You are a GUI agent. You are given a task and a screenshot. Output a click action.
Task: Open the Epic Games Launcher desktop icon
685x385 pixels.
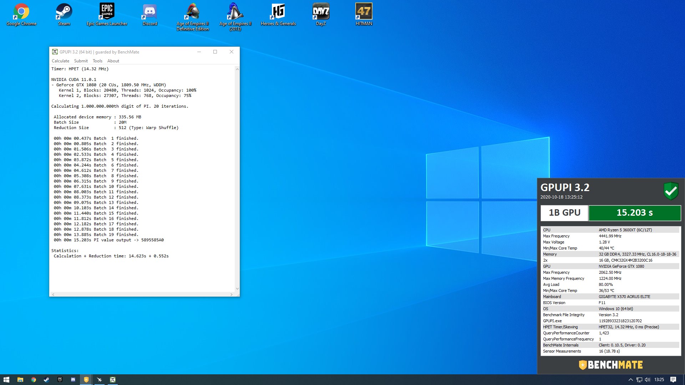(x=107, y=15)
